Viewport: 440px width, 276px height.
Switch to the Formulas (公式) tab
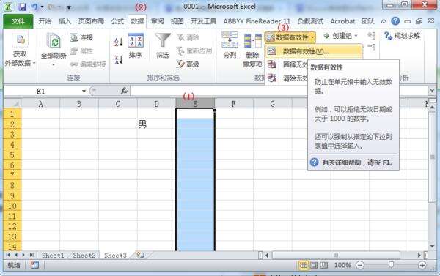point(117,21)
